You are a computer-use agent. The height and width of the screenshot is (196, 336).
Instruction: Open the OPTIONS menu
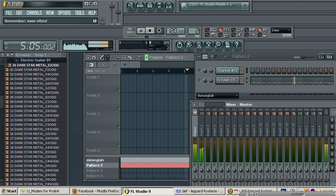(64, 13)
